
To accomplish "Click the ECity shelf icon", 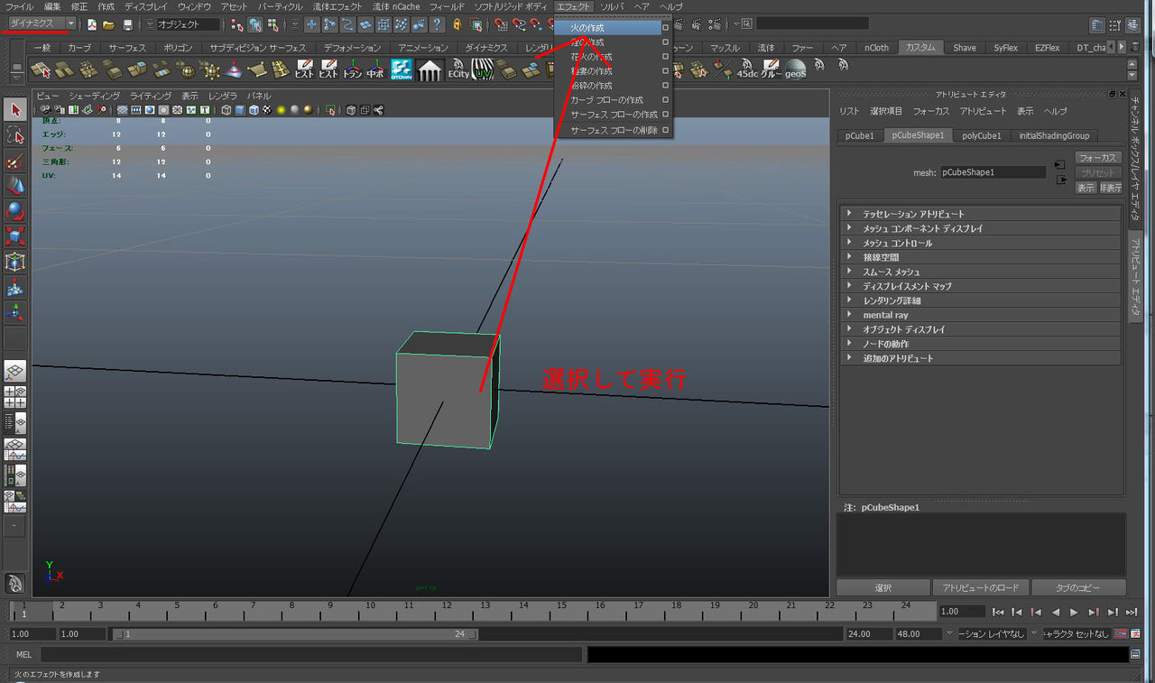I will (458, 69).
